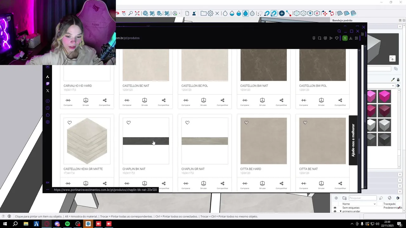Viewport: 406px width, 228px height.
Task: Click the folder icon in SketchUp toolbar
Action: click(x=203, y=13)
